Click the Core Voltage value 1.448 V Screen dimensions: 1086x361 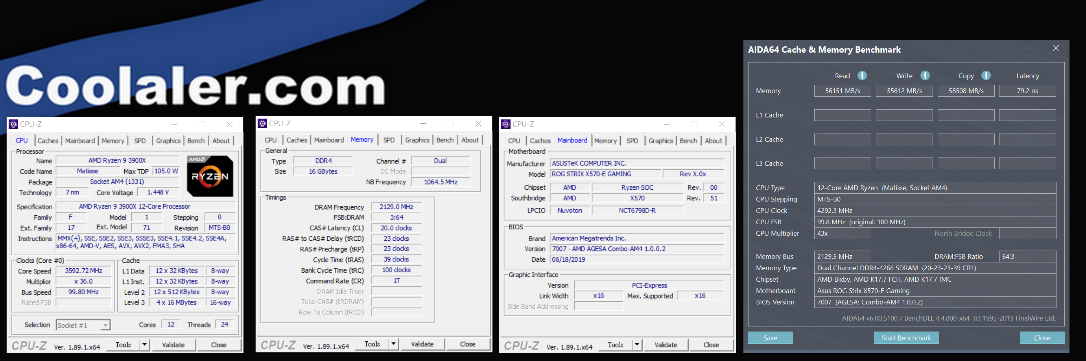point(158,192)
